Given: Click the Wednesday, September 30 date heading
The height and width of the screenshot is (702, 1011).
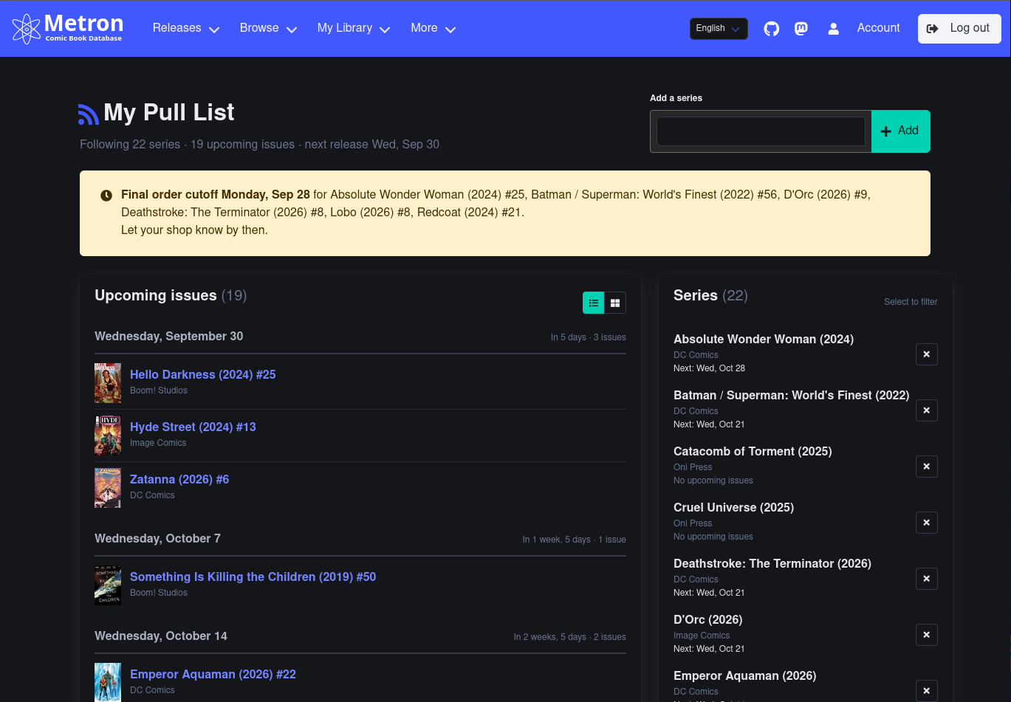Looking at the screenshot, I should (x=169, y=336).
